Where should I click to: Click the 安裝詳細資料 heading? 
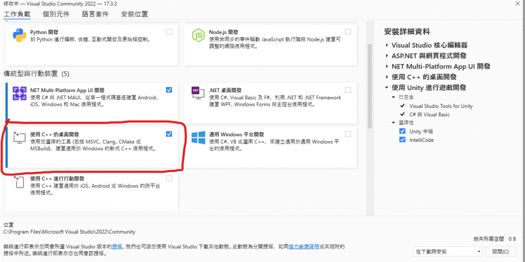tap(407, 32)
